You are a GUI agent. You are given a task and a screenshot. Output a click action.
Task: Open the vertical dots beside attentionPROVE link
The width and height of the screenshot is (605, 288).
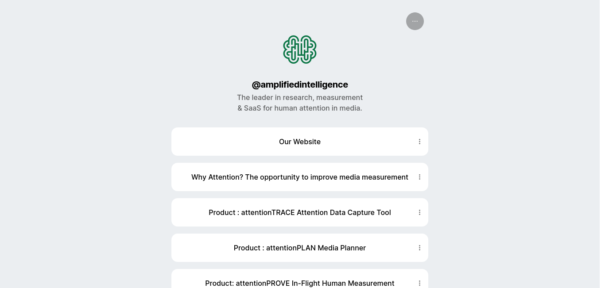[x=419, y=283]
